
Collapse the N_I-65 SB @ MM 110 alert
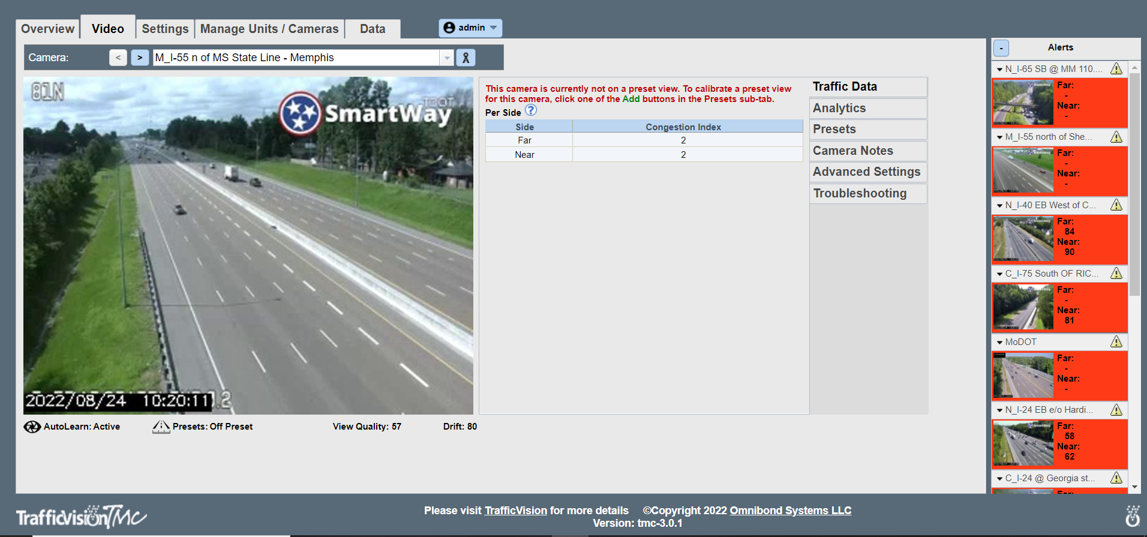[999, 70]
